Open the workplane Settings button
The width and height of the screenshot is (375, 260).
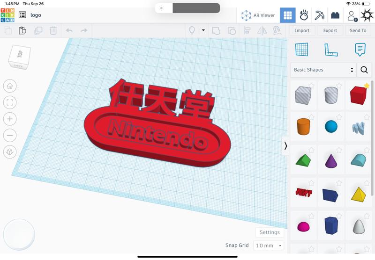(270, 232)
